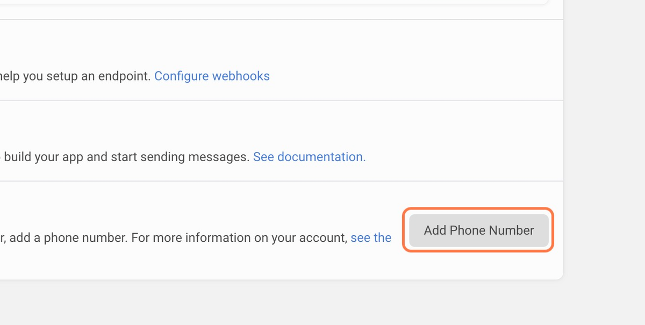Image resolution: width=645 pixels, height=325 pixels.
Task: Select the documentation section row
Action: 282,141
